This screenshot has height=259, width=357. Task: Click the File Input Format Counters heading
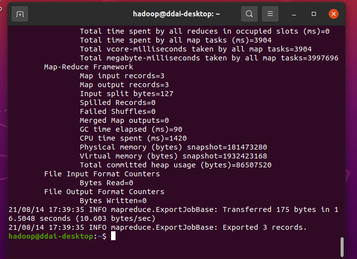102,174
